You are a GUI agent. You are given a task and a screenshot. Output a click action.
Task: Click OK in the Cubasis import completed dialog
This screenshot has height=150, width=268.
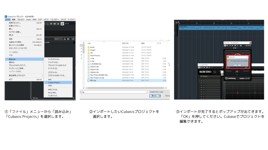click(x=237, y=65)
